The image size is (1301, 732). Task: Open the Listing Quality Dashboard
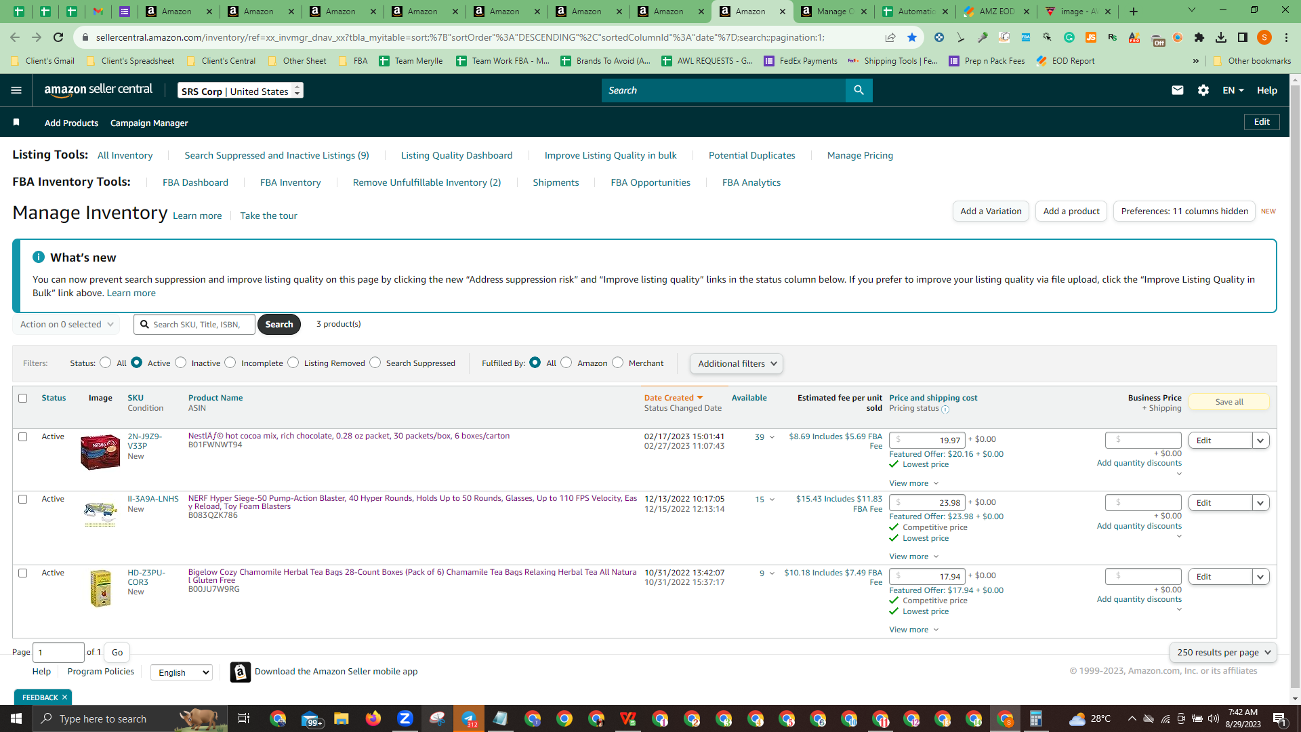(457, 155)
